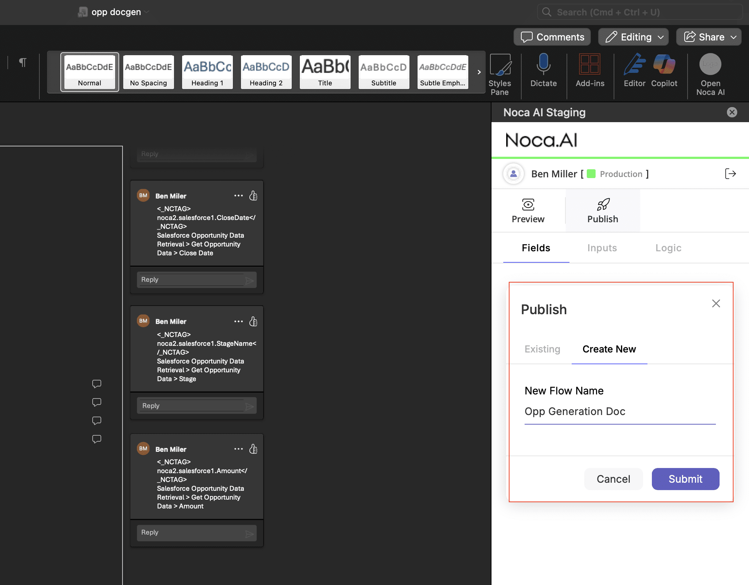This screenshot has height=585, width=749.
Task: Open the Comments pane button
Action: coord(552,37)
